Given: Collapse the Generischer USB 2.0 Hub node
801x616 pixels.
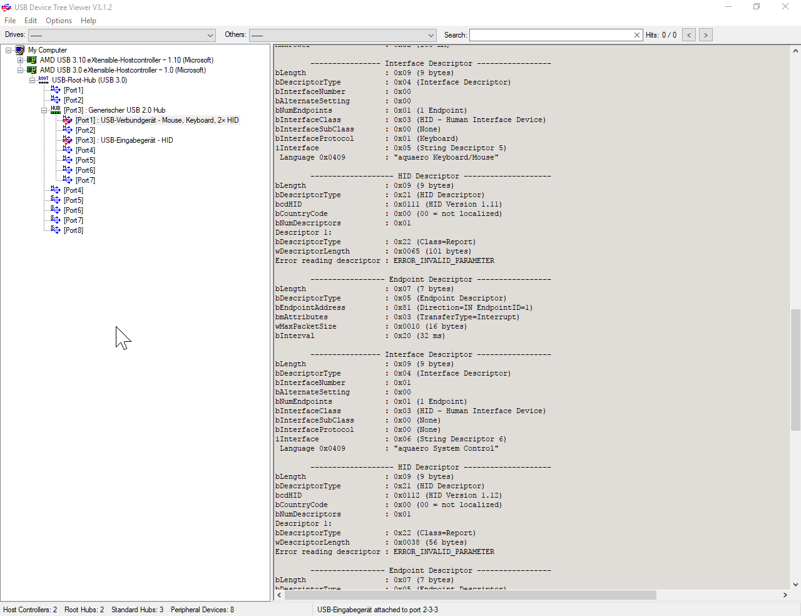Looking at the screenshot, I should tap(44, 110).
